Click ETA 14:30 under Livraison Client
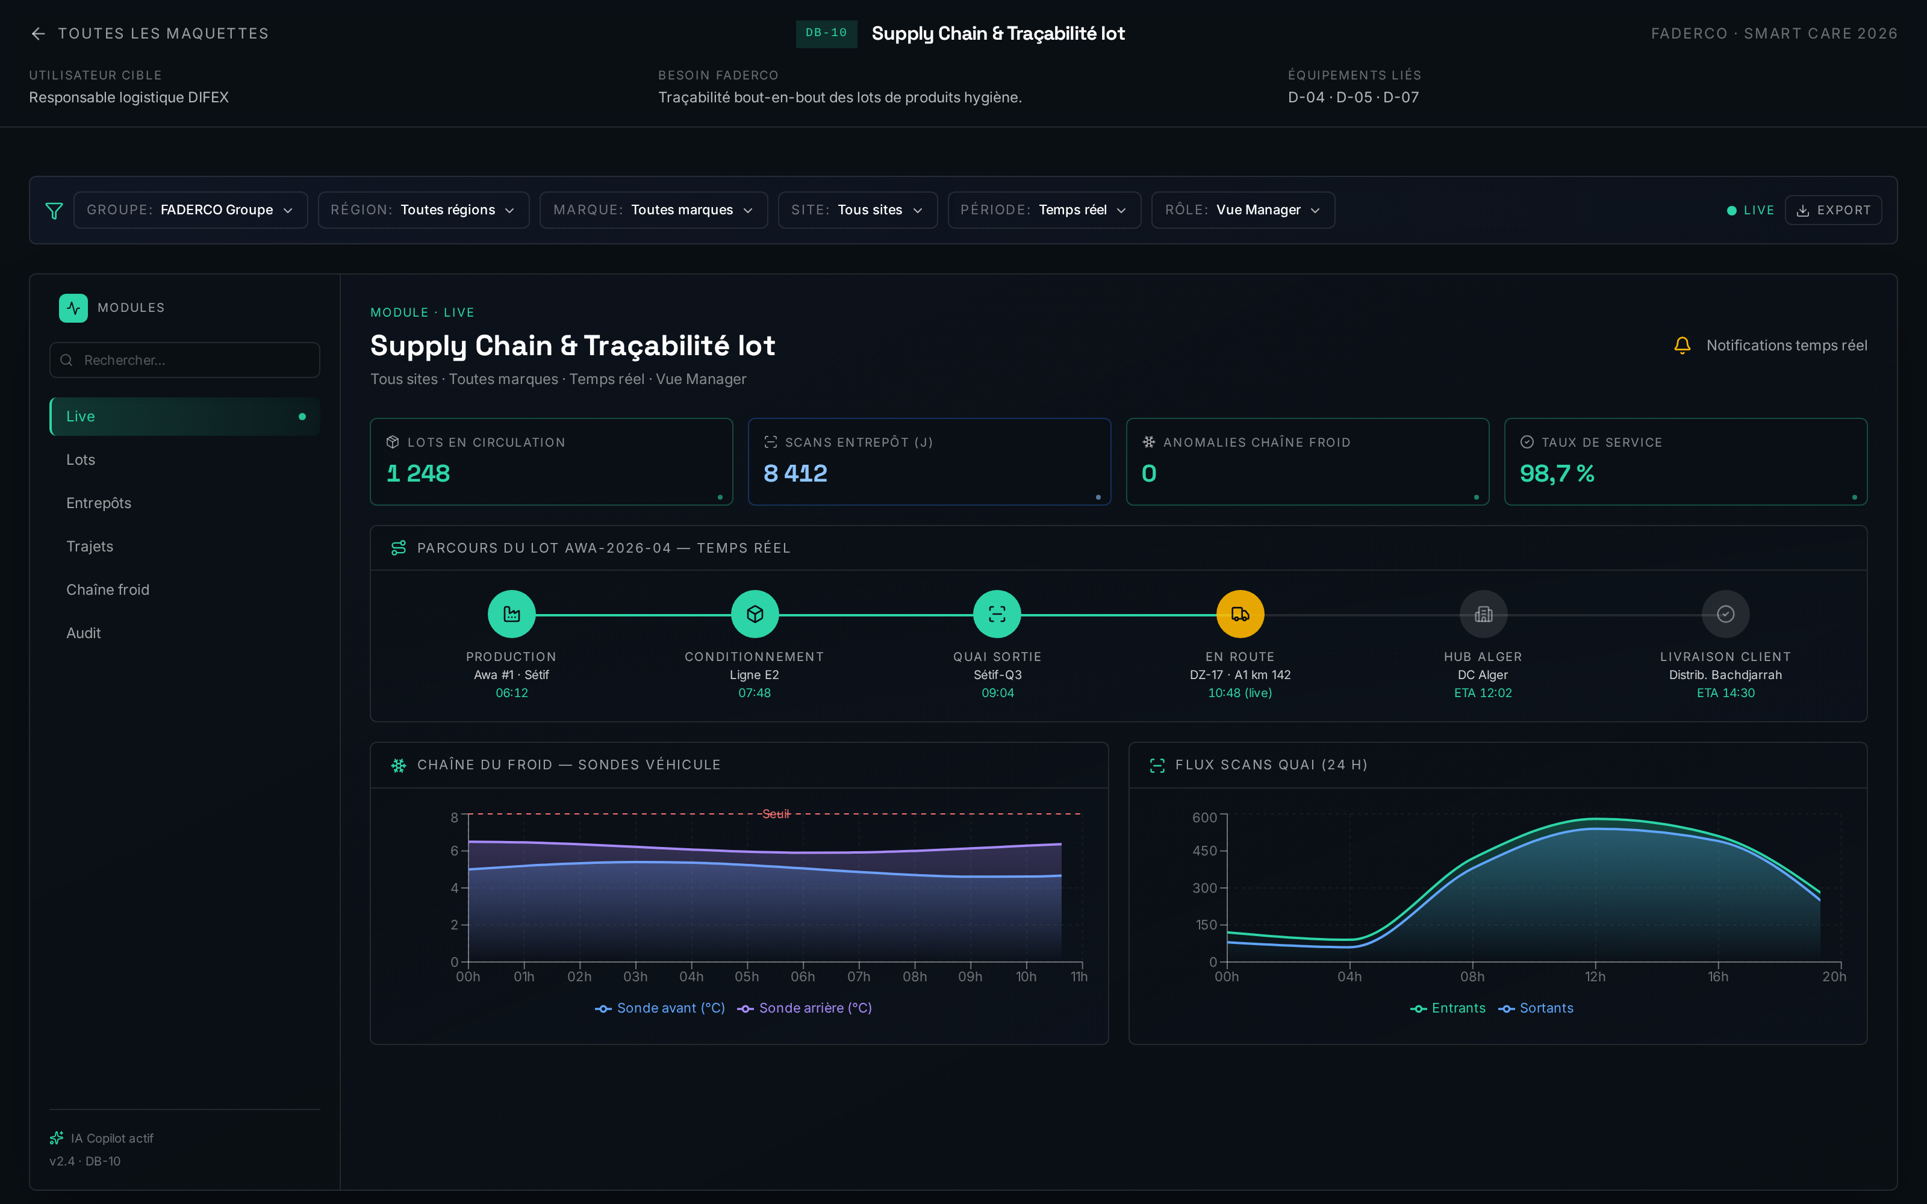 1725,693
